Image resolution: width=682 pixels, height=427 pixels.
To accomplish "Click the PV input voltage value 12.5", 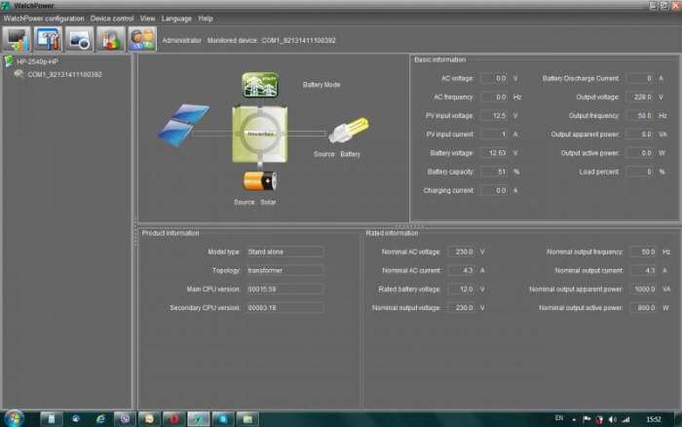I will [x=494, y=116].
